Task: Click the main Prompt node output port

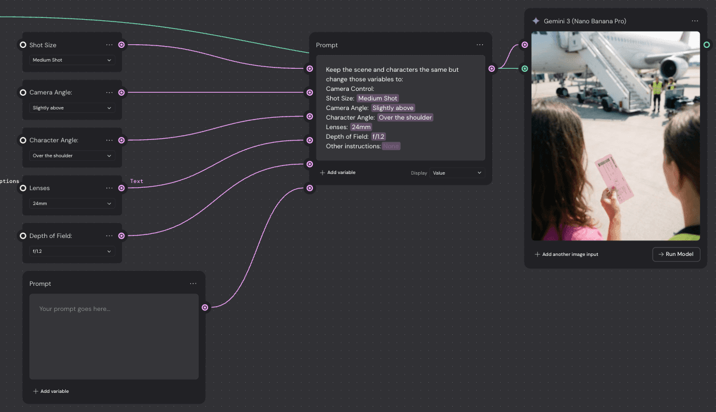Action: coord(491,68)
